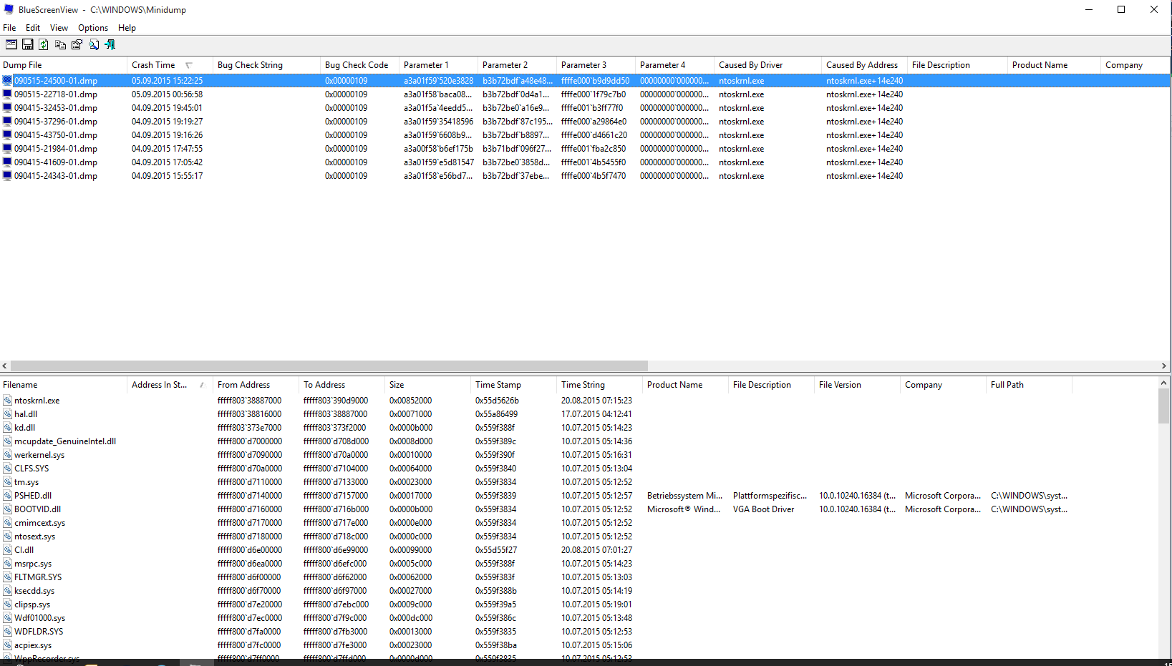Click VGA Boot Driver description cell

pos(763,509)
